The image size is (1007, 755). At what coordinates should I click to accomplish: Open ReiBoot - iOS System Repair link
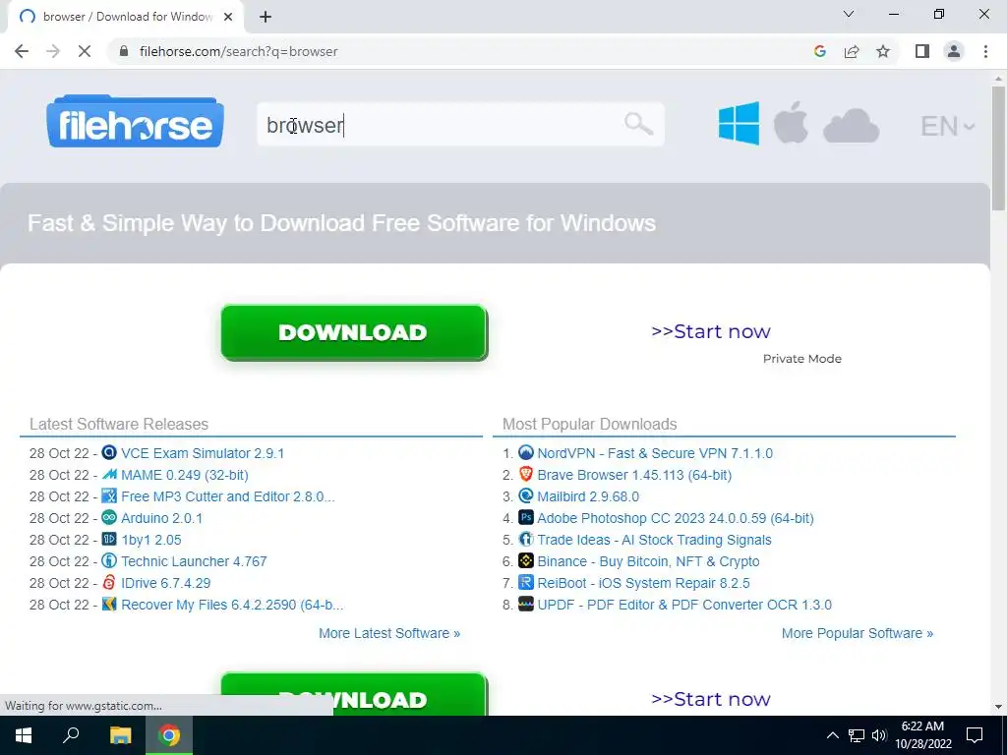[x=643, y=583]
